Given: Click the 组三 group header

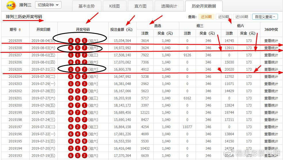Looking at the screenshot, I should (200, 26).
